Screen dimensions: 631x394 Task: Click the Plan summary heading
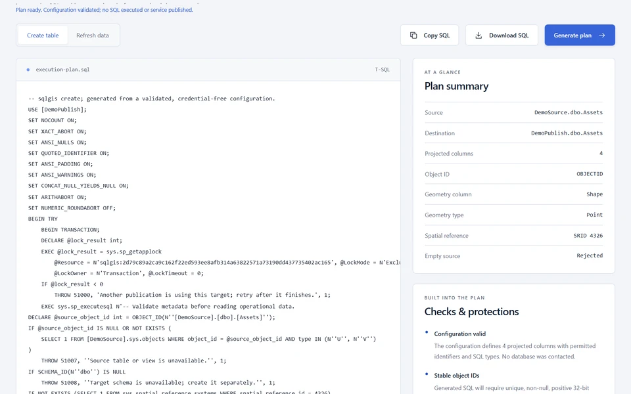click(456, 86)
